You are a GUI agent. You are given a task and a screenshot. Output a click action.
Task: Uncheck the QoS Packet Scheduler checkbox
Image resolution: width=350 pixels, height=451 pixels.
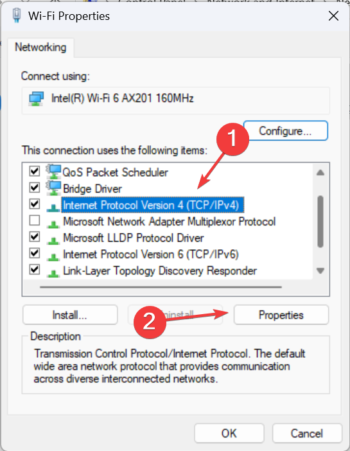pos(35,172)
